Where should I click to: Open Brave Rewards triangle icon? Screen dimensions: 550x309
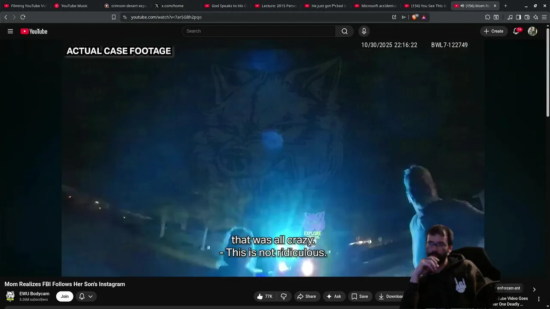[x=424, y=17]
